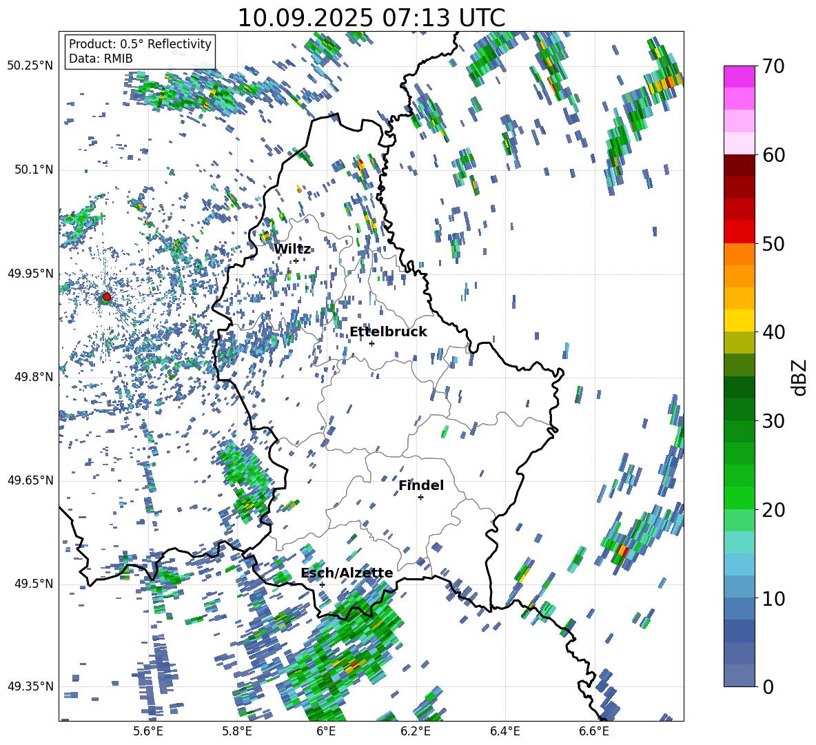Click the colorbar tick label 50
The height and width of the screenshot is (745, 816).
[773, 243]
